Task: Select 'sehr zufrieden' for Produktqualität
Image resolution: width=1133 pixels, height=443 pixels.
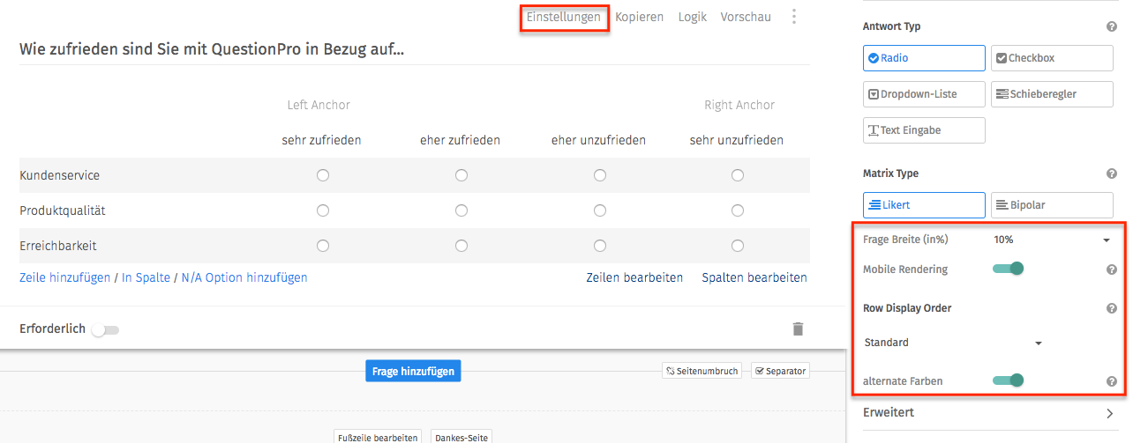Action: 323,210
